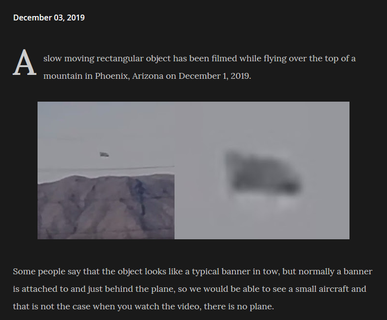Click the thin wire line crossing the sky
The height and width of the screenshot is (320, 387).
(106, 168)
